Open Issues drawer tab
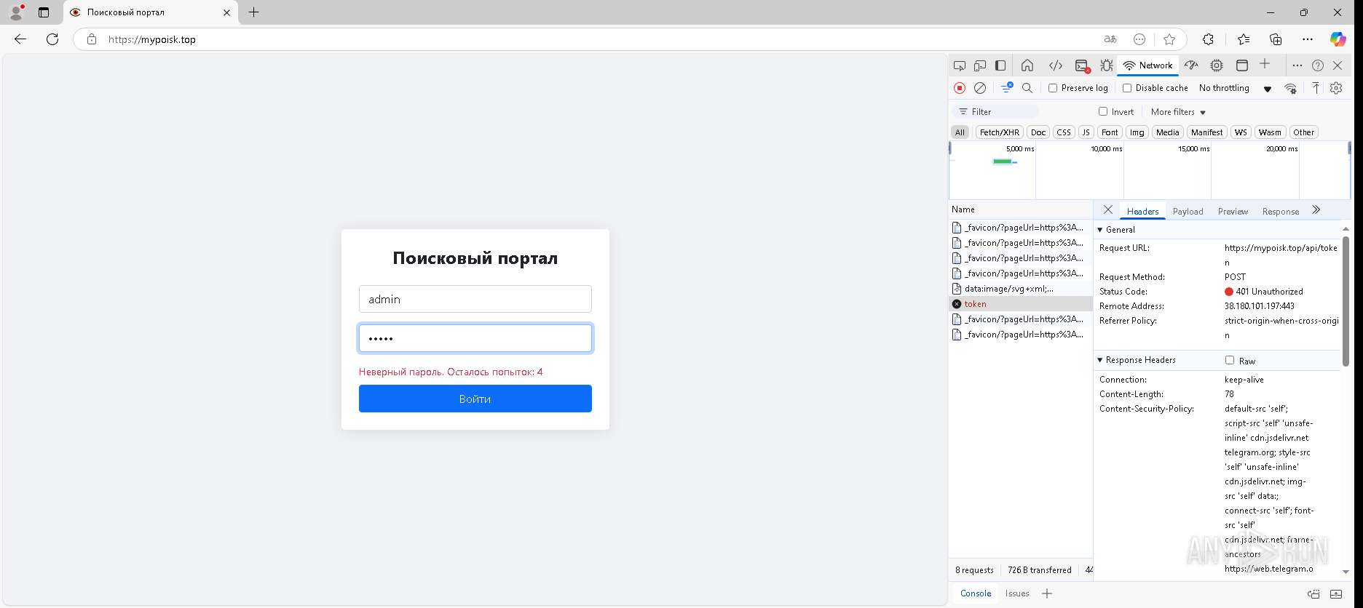Viewport: 1363px width, 608px height. tap(1017, 593)
